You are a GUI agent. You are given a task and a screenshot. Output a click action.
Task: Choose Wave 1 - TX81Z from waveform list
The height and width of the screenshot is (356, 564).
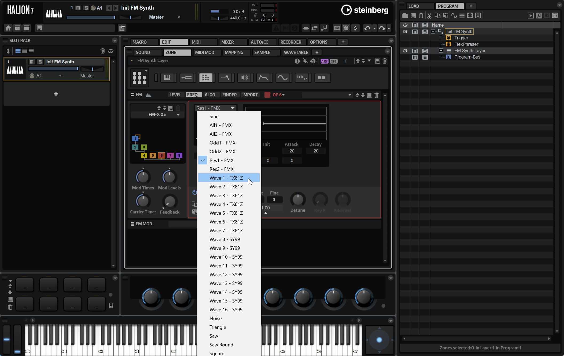[226, 178]
